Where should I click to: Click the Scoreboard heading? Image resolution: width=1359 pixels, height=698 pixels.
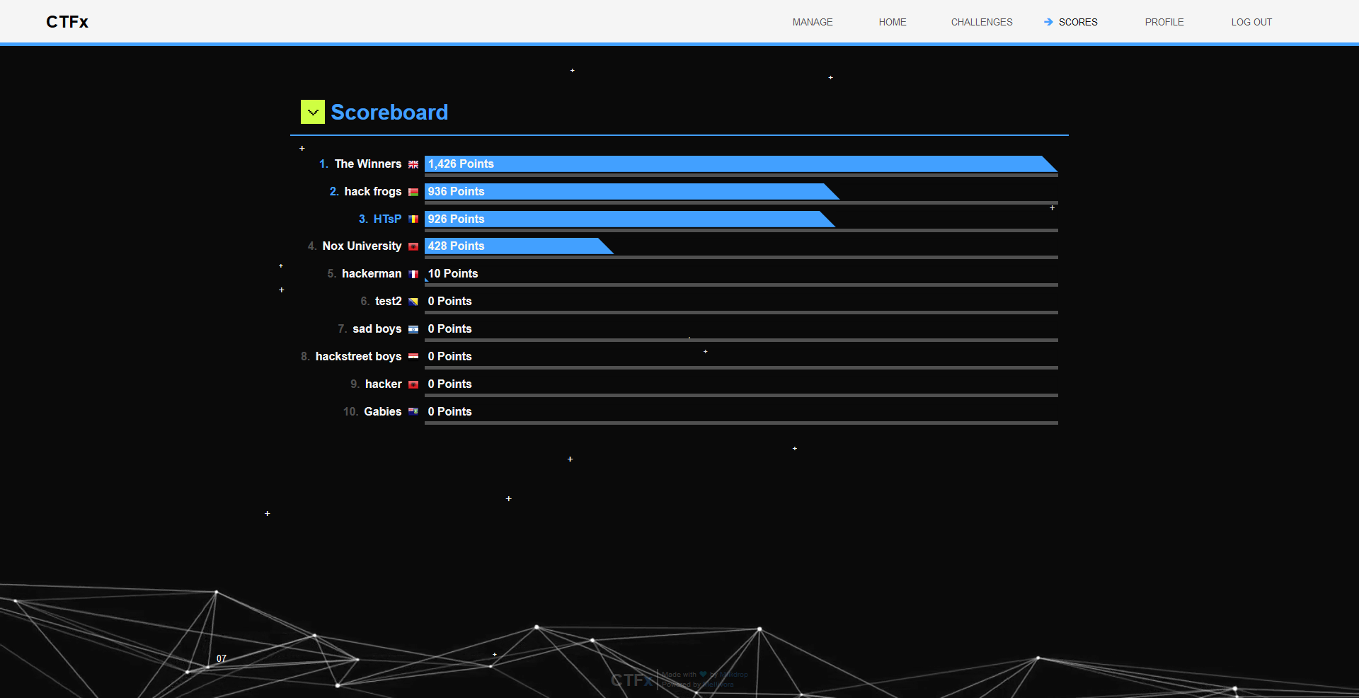(x=389, y=112)
